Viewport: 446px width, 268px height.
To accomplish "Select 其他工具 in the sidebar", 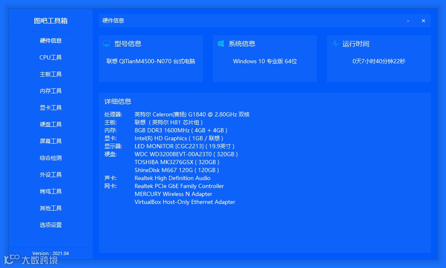I will point(51,208).
